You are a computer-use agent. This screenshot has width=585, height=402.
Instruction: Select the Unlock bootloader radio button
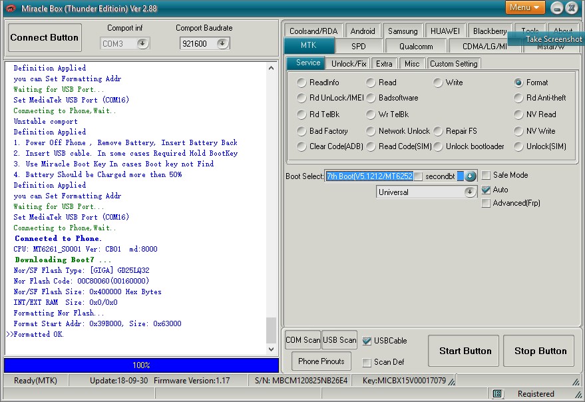(438, 146)
